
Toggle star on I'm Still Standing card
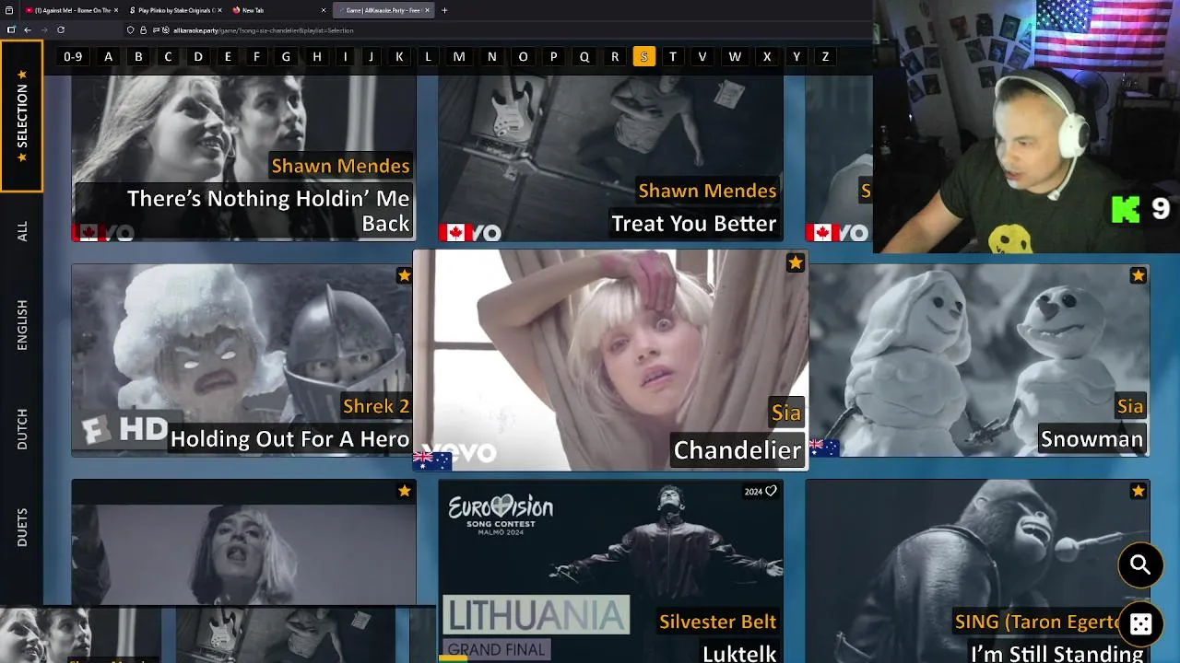[1139, 491]
